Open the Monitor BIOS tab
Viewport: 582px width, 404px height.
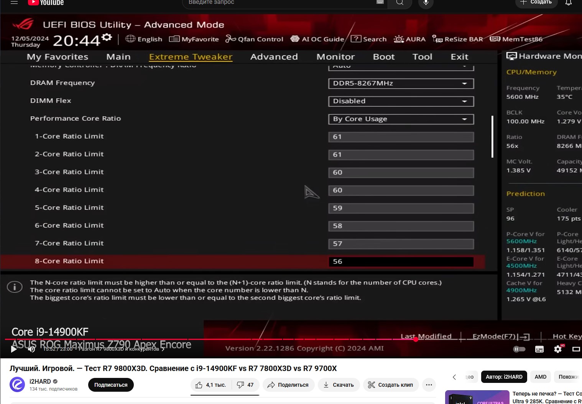click(x=336, y=57)
